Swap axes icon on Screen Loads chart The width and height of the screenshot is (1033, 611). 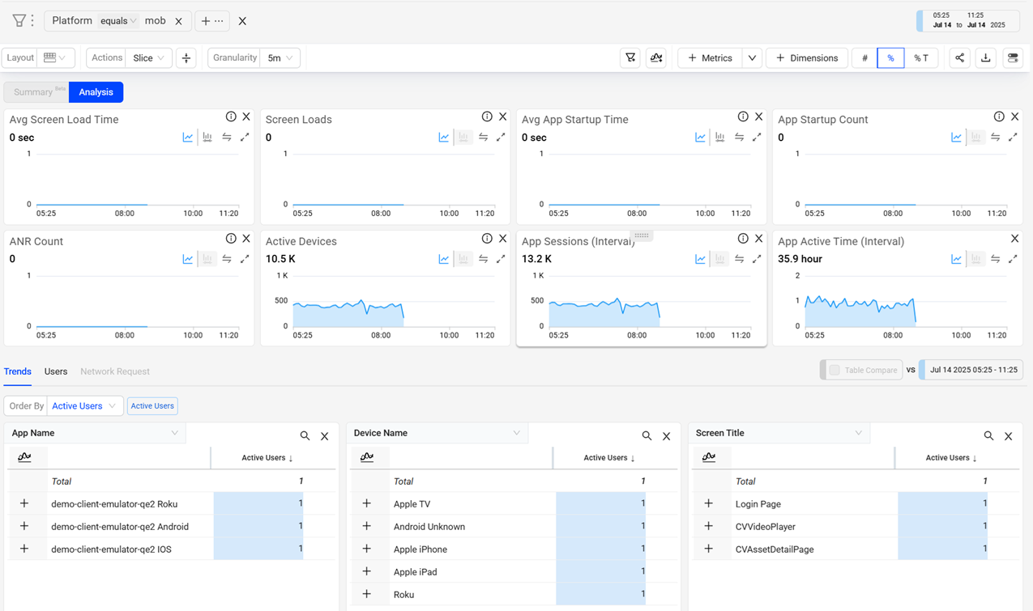pos(483,138)
